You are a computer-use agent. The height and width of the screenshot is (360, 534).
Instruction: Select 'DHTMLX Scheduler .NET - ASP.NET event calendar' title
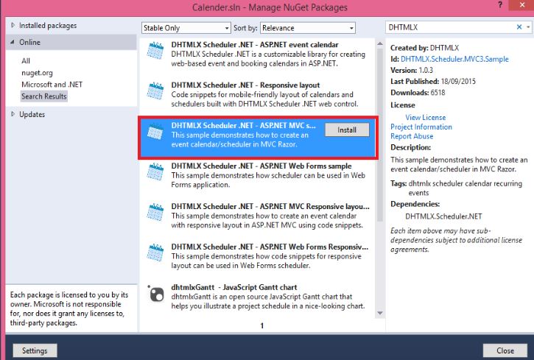pyautogui.click(x=255, y=45)
